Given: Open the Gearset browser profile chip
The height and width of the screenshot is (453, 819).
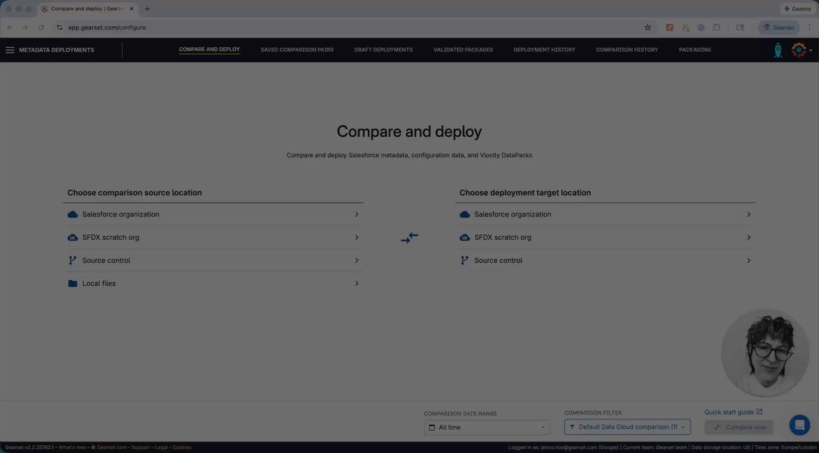Looking at the screenshot, I should [x=779, y=27].
